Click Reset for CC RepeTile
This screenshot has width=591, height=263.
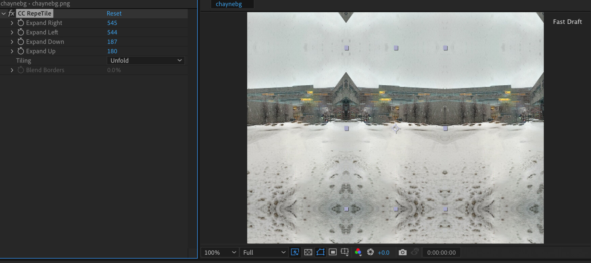[114, 13]
